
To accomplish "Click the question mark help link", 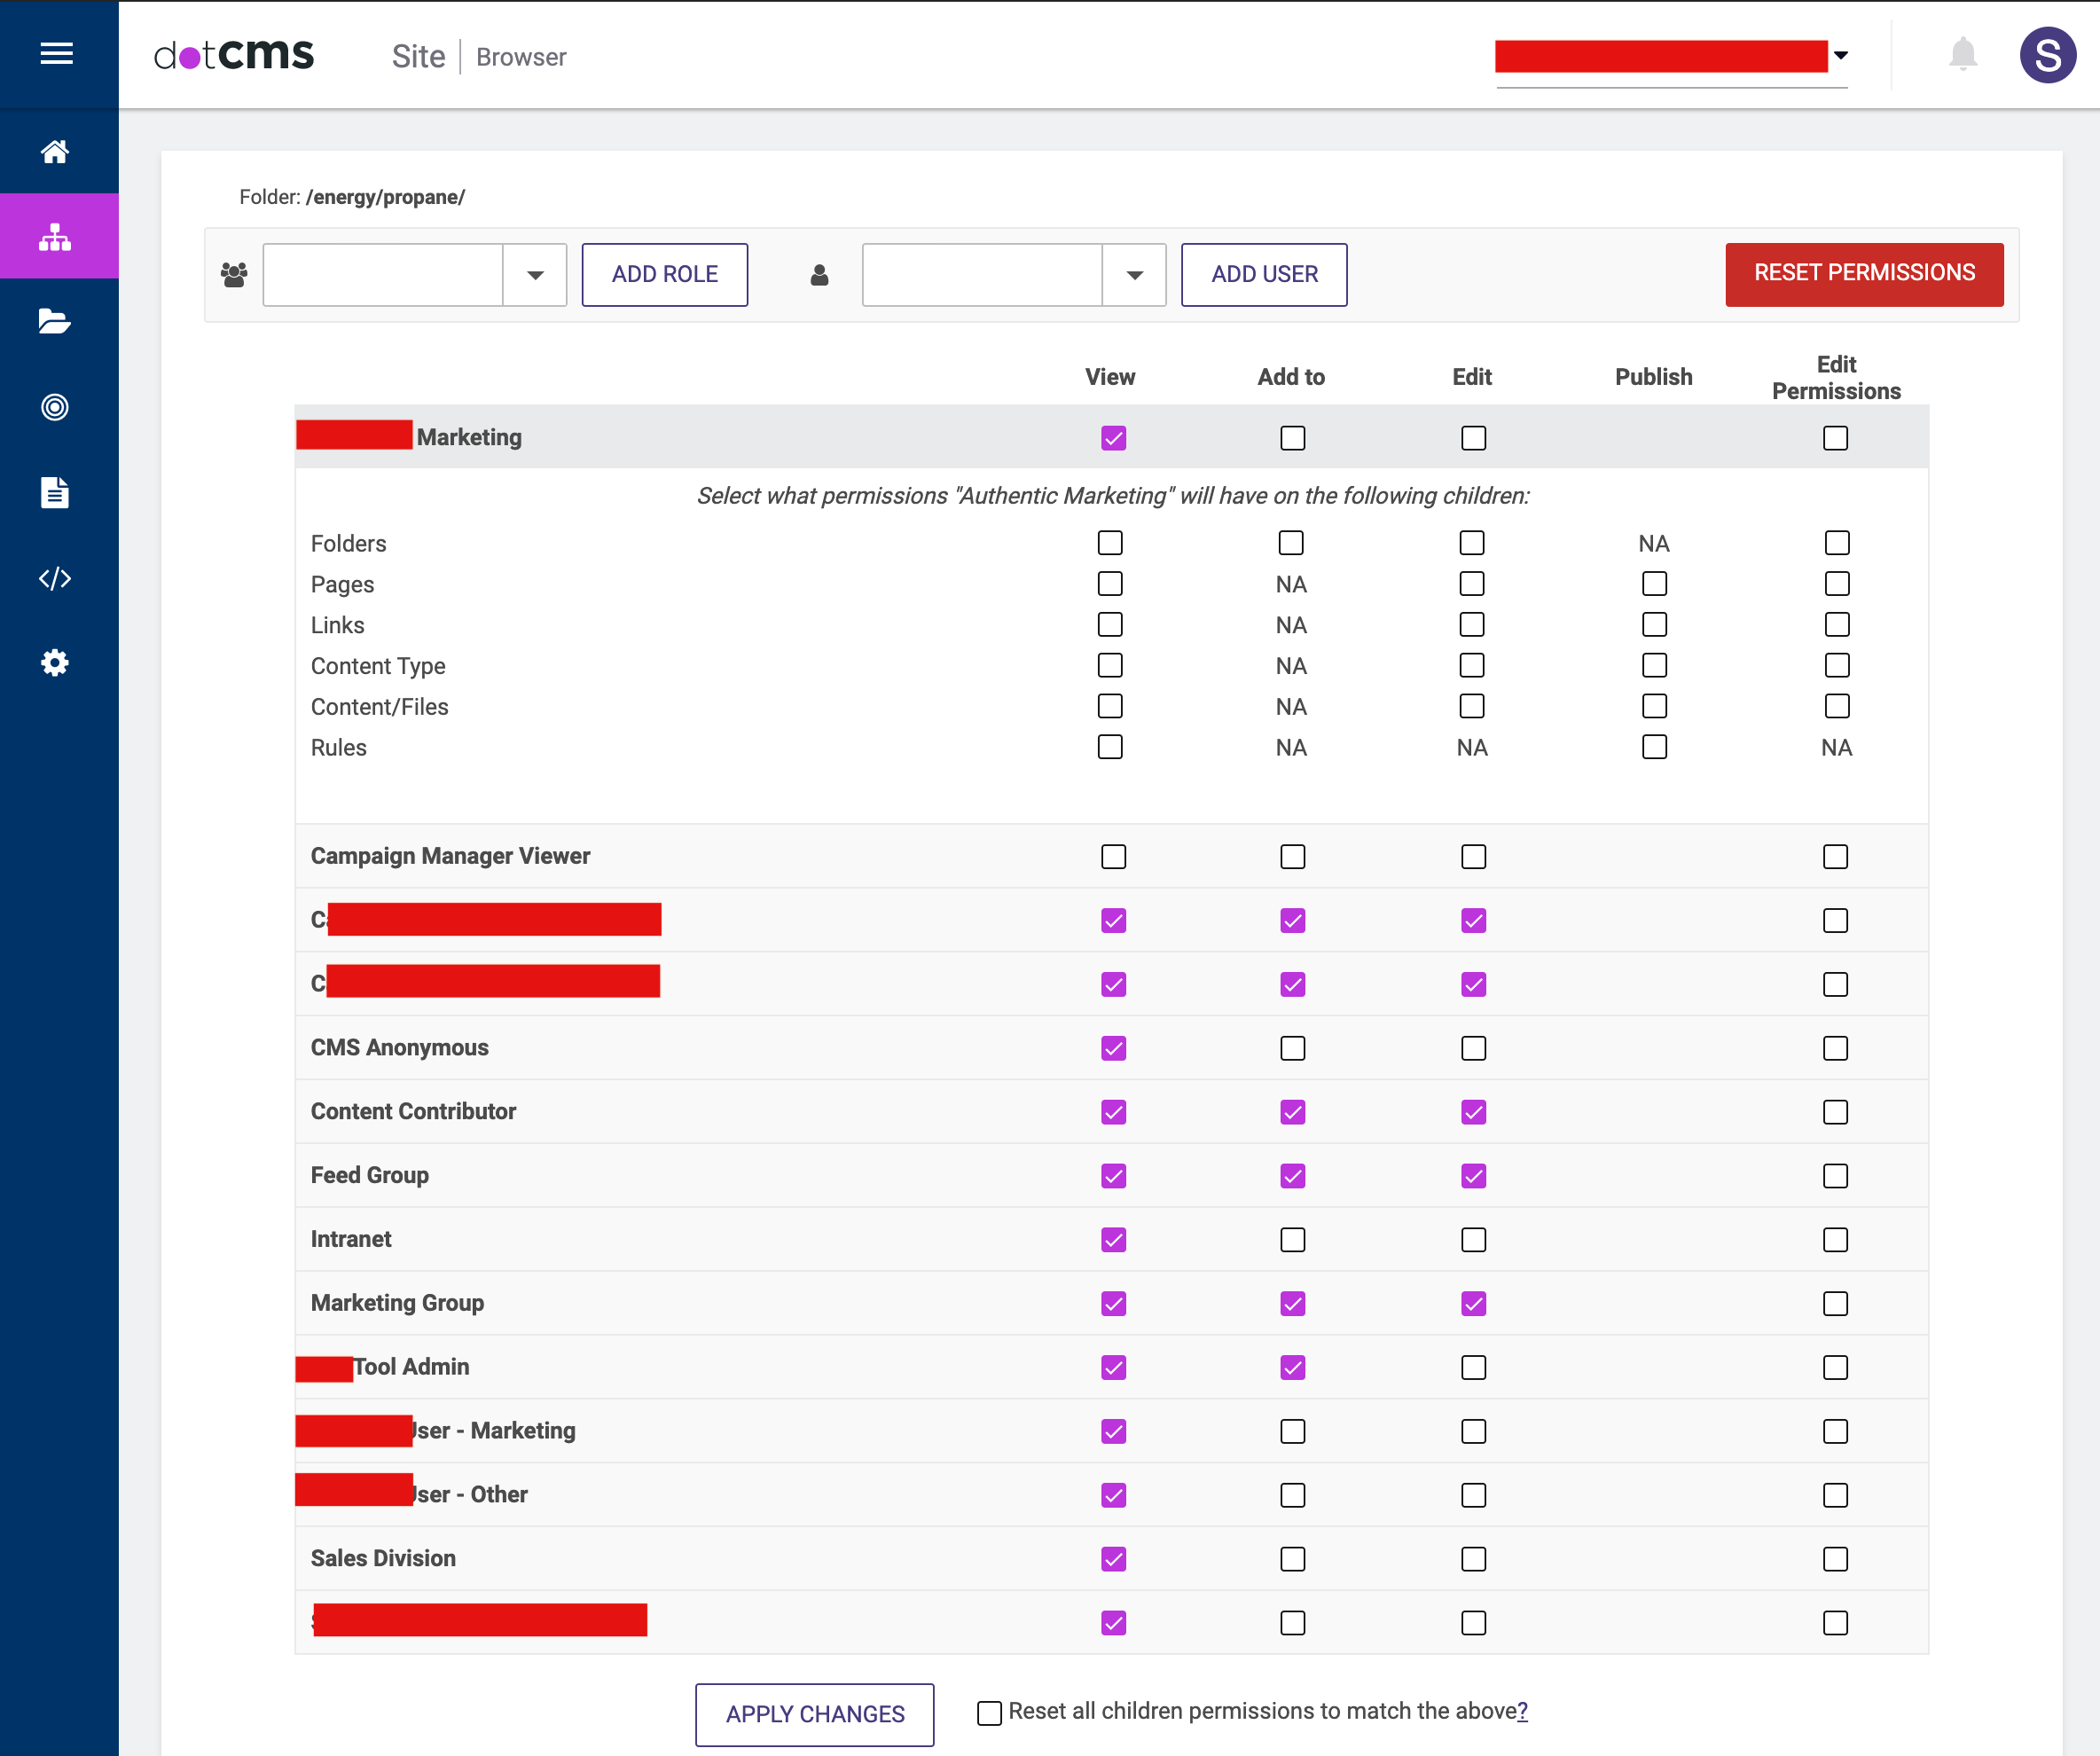I will [1522, 1712].
